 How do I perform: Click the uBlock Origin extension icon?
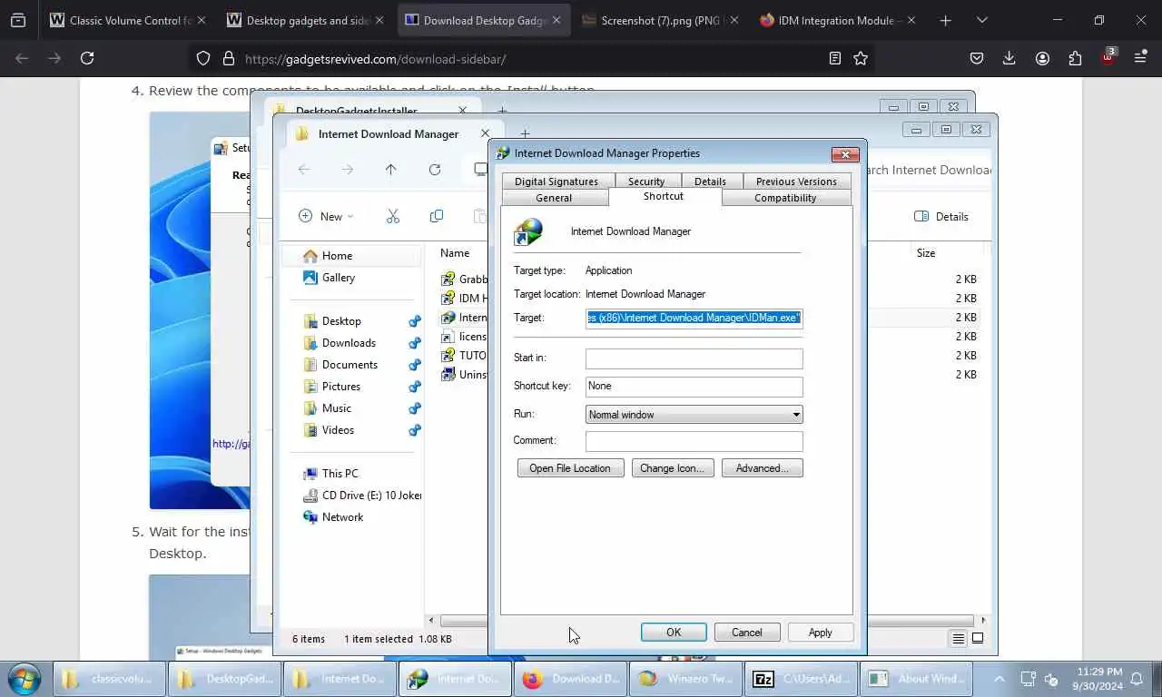1108,56
